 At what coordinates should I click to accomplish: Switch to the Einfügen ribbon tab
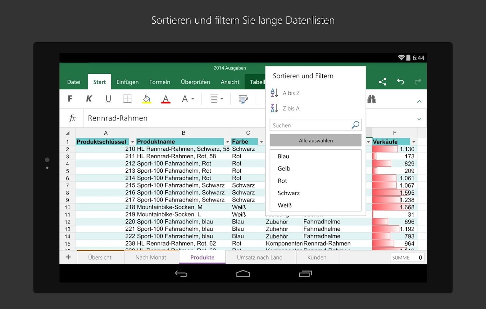[x=127, y=82]
